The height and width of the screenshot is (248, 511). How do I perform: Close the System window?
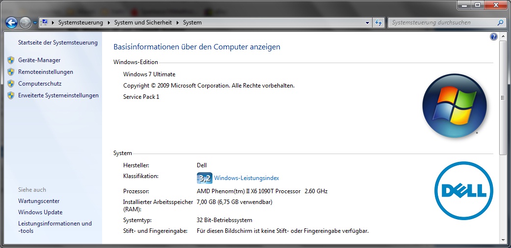pos(496,5)
